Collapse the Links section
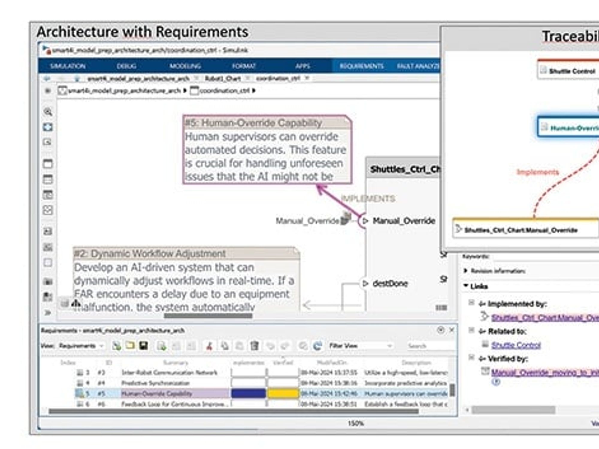 pyautogui.click(x=466, y=286)
